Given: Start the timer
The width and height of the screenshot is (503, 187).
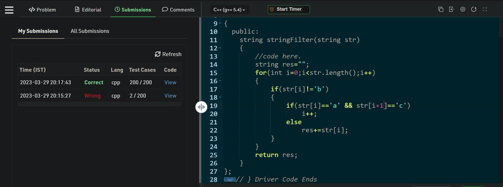Looking at the screenshot, I should (x=289, y=9).
